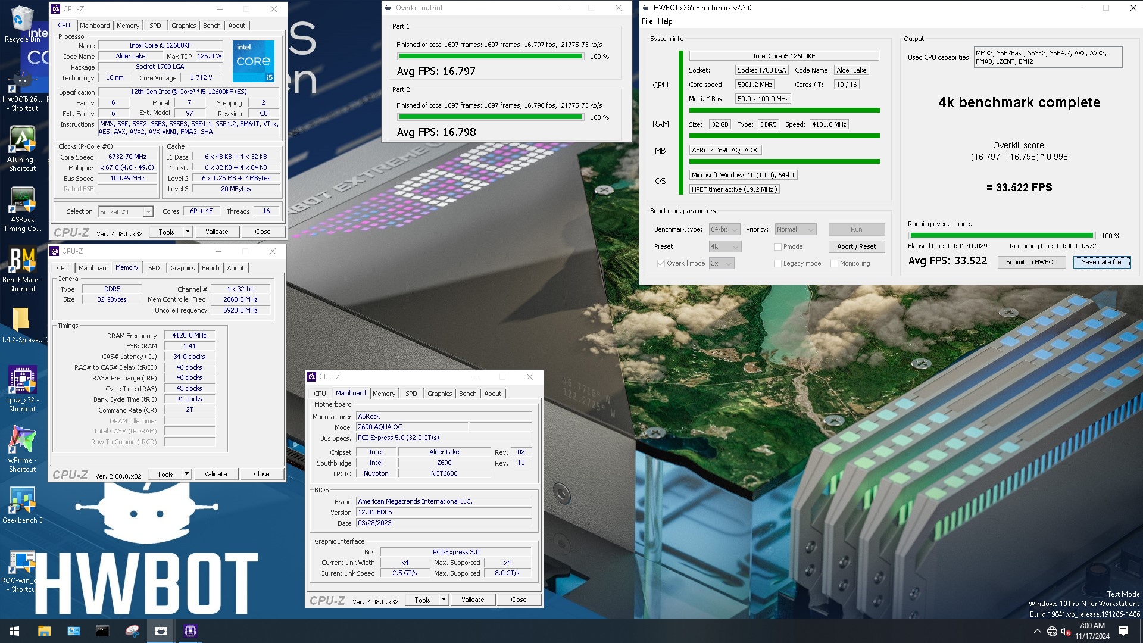Click Close in Memory window
This screenshot has width=1143, height=643.
pos(261,474)
